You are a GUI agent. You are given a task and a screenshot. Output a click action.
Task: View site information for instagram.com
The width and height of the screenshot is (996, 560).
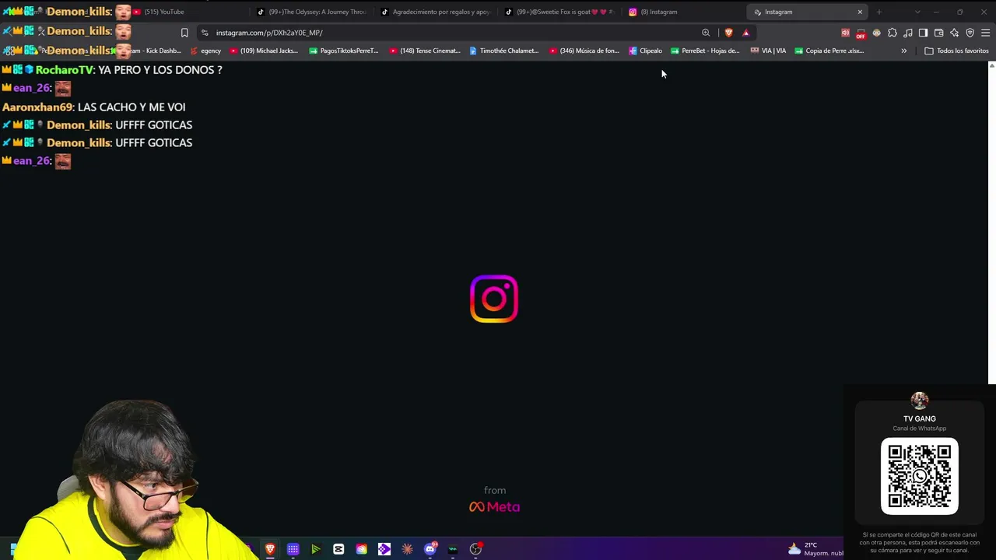[x=205, y=33]
